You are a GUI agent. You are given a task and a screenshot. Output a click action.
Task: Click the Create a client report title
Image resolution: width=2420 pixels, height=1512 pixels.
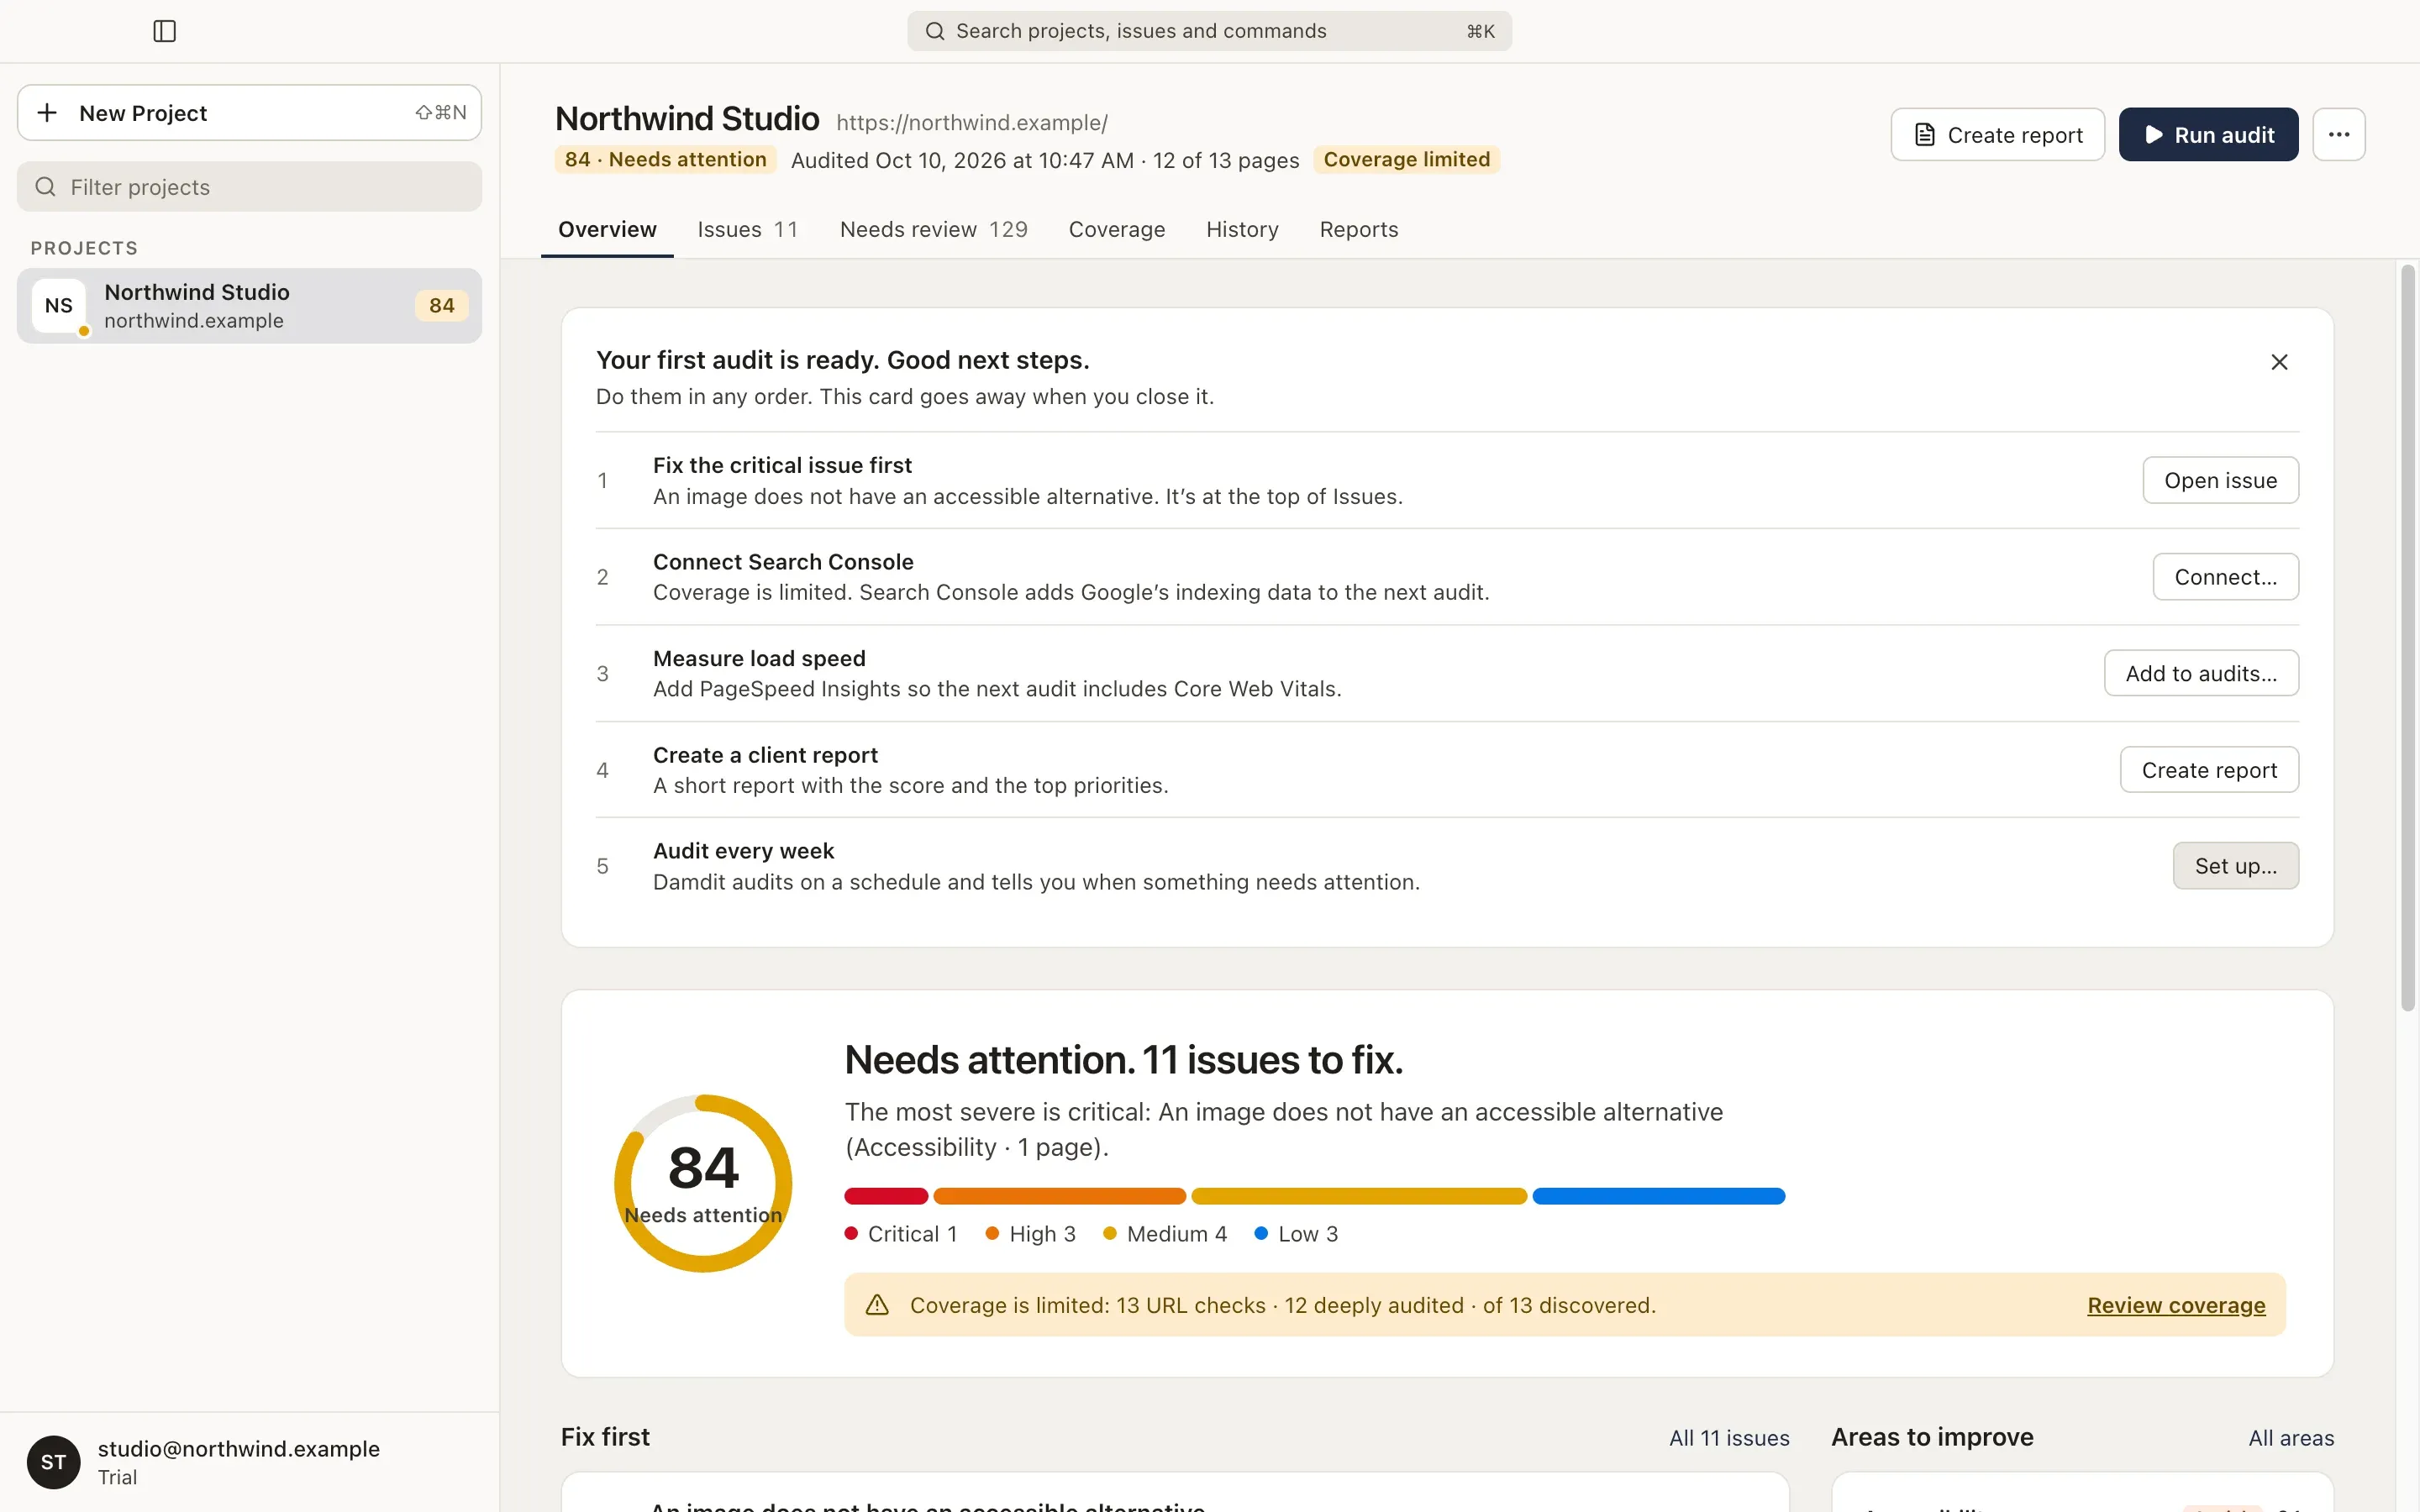pos(765,755)
